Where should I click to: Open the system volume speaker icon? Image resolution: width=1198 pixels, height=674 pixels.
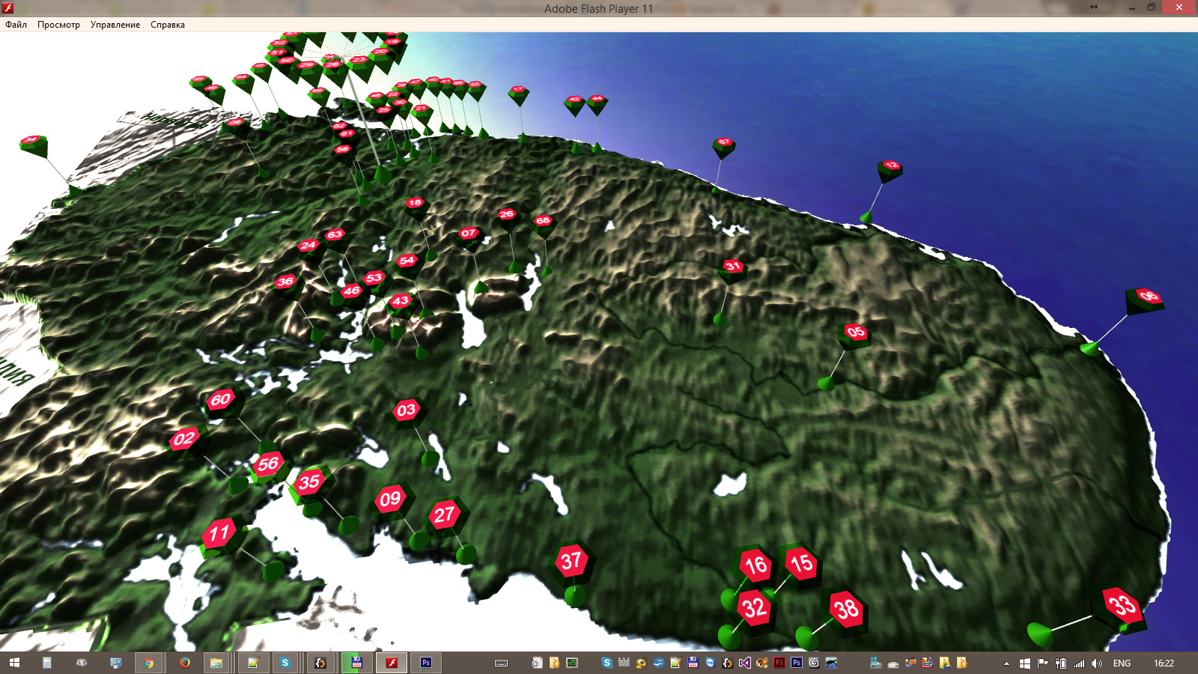[x=1097, y=664]
